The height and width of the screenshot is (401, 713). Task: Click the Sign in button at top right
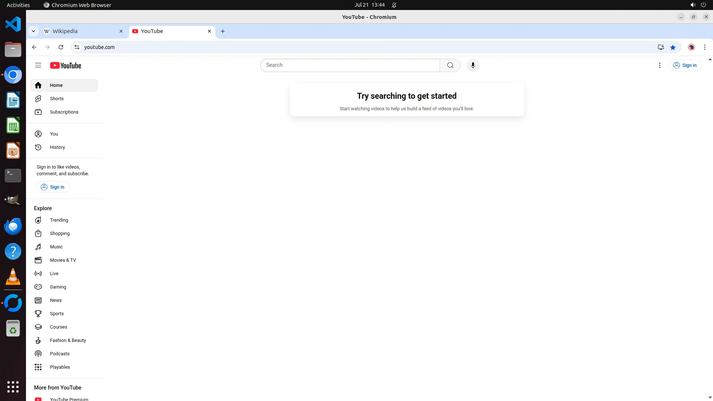(x=685, y=65)
